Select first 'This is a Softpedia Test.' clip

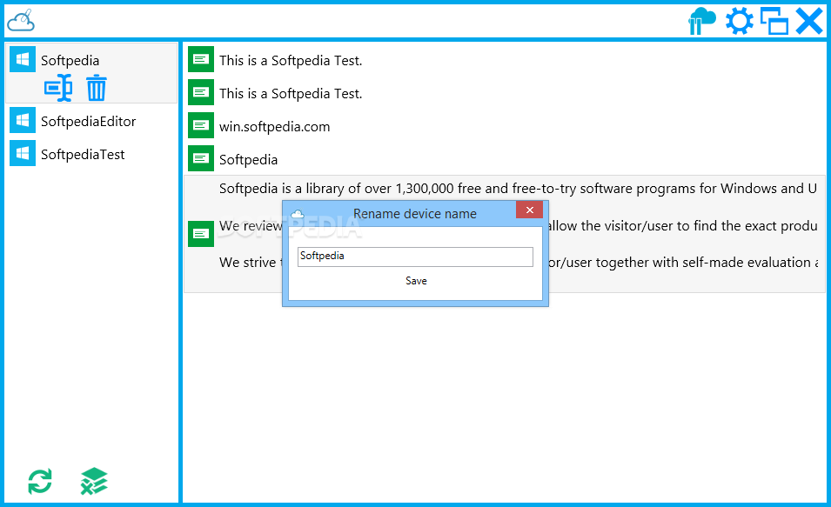pos(291,60)
